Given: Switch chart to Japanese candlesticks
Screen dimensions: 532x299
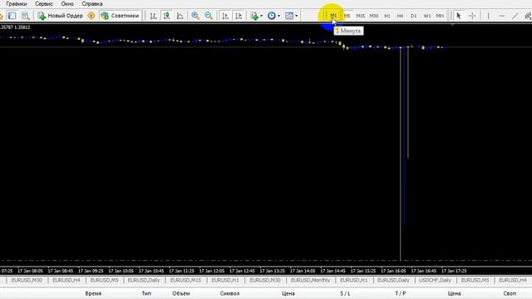Looking at the screenshot, I should pos(166,16).
